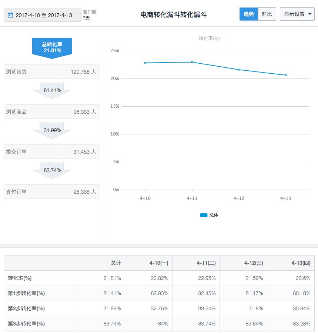Select the data point above 4-13
Image resolution: width=318 pixels, height=334 pixels.
pyautogui.click(x=285, y=75)
